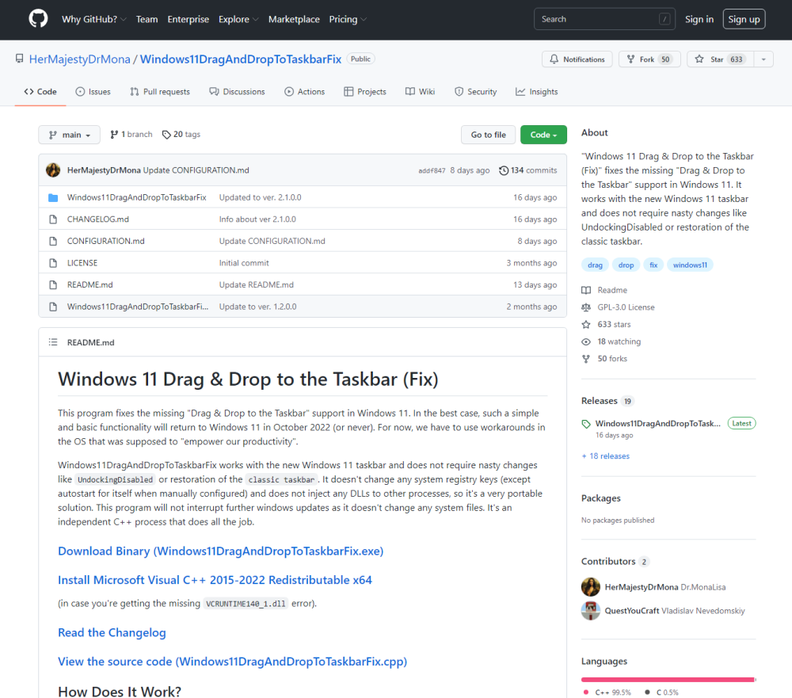
Task: Click the README table of contents icon
Action: tap(53, 342)
